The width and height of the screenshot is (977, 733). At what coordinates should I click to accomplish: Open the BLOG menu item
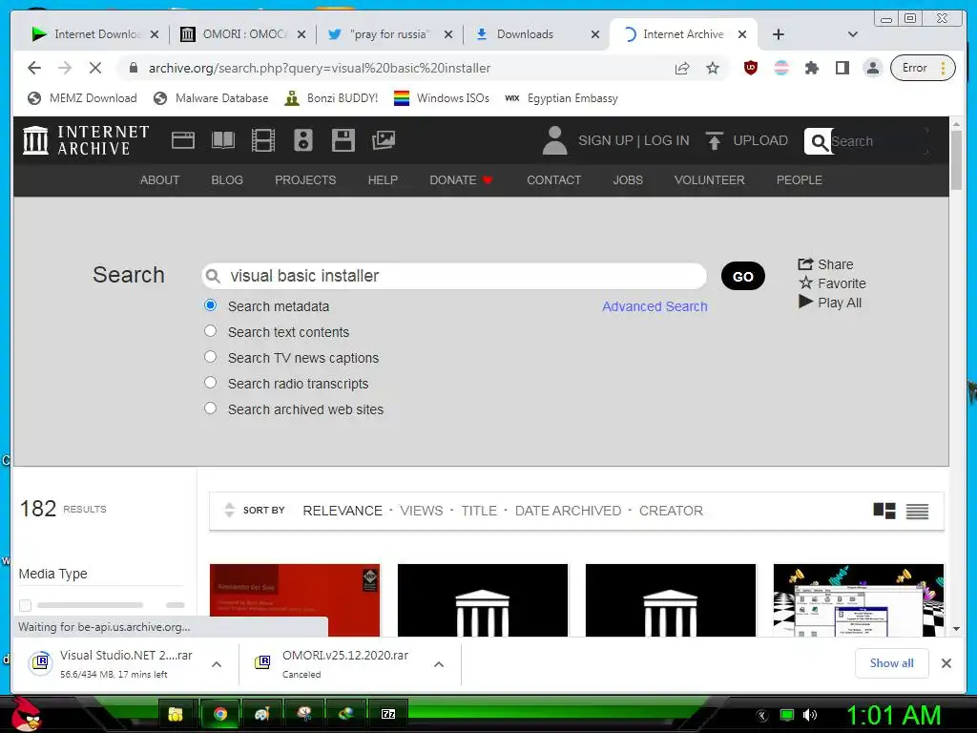pyautogui.click(x=227, y=180)
